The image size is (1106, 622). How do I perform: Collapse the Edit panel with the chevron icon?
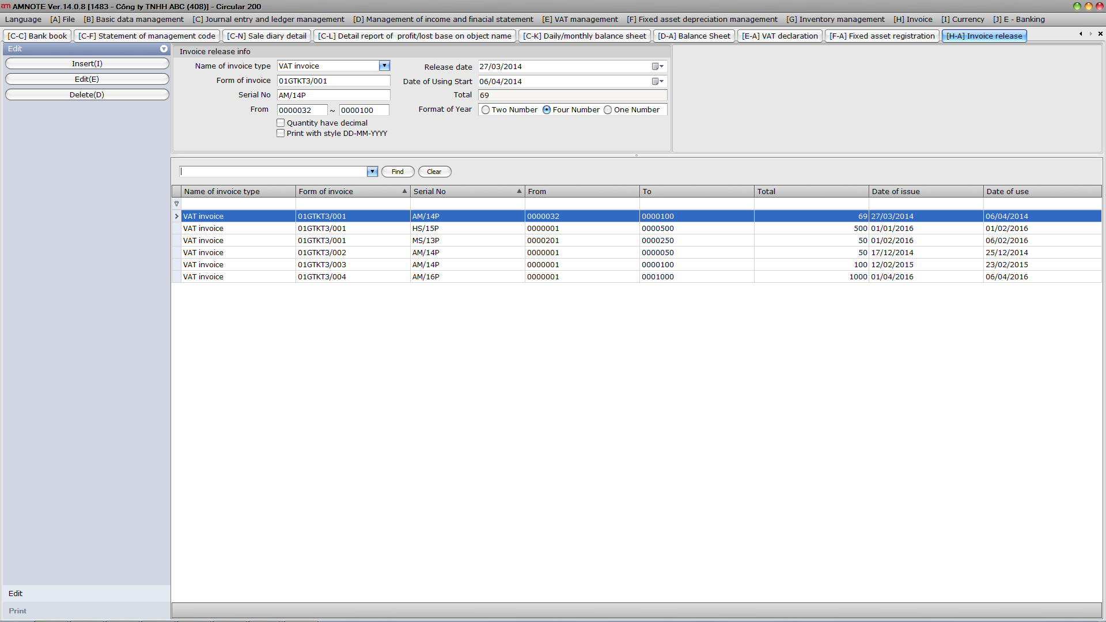164,49
